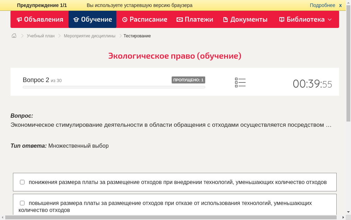This screenshot has height=220, width=351.
Task: Click the vertical scrollbar thumb
Action: (x=348, y=63)
